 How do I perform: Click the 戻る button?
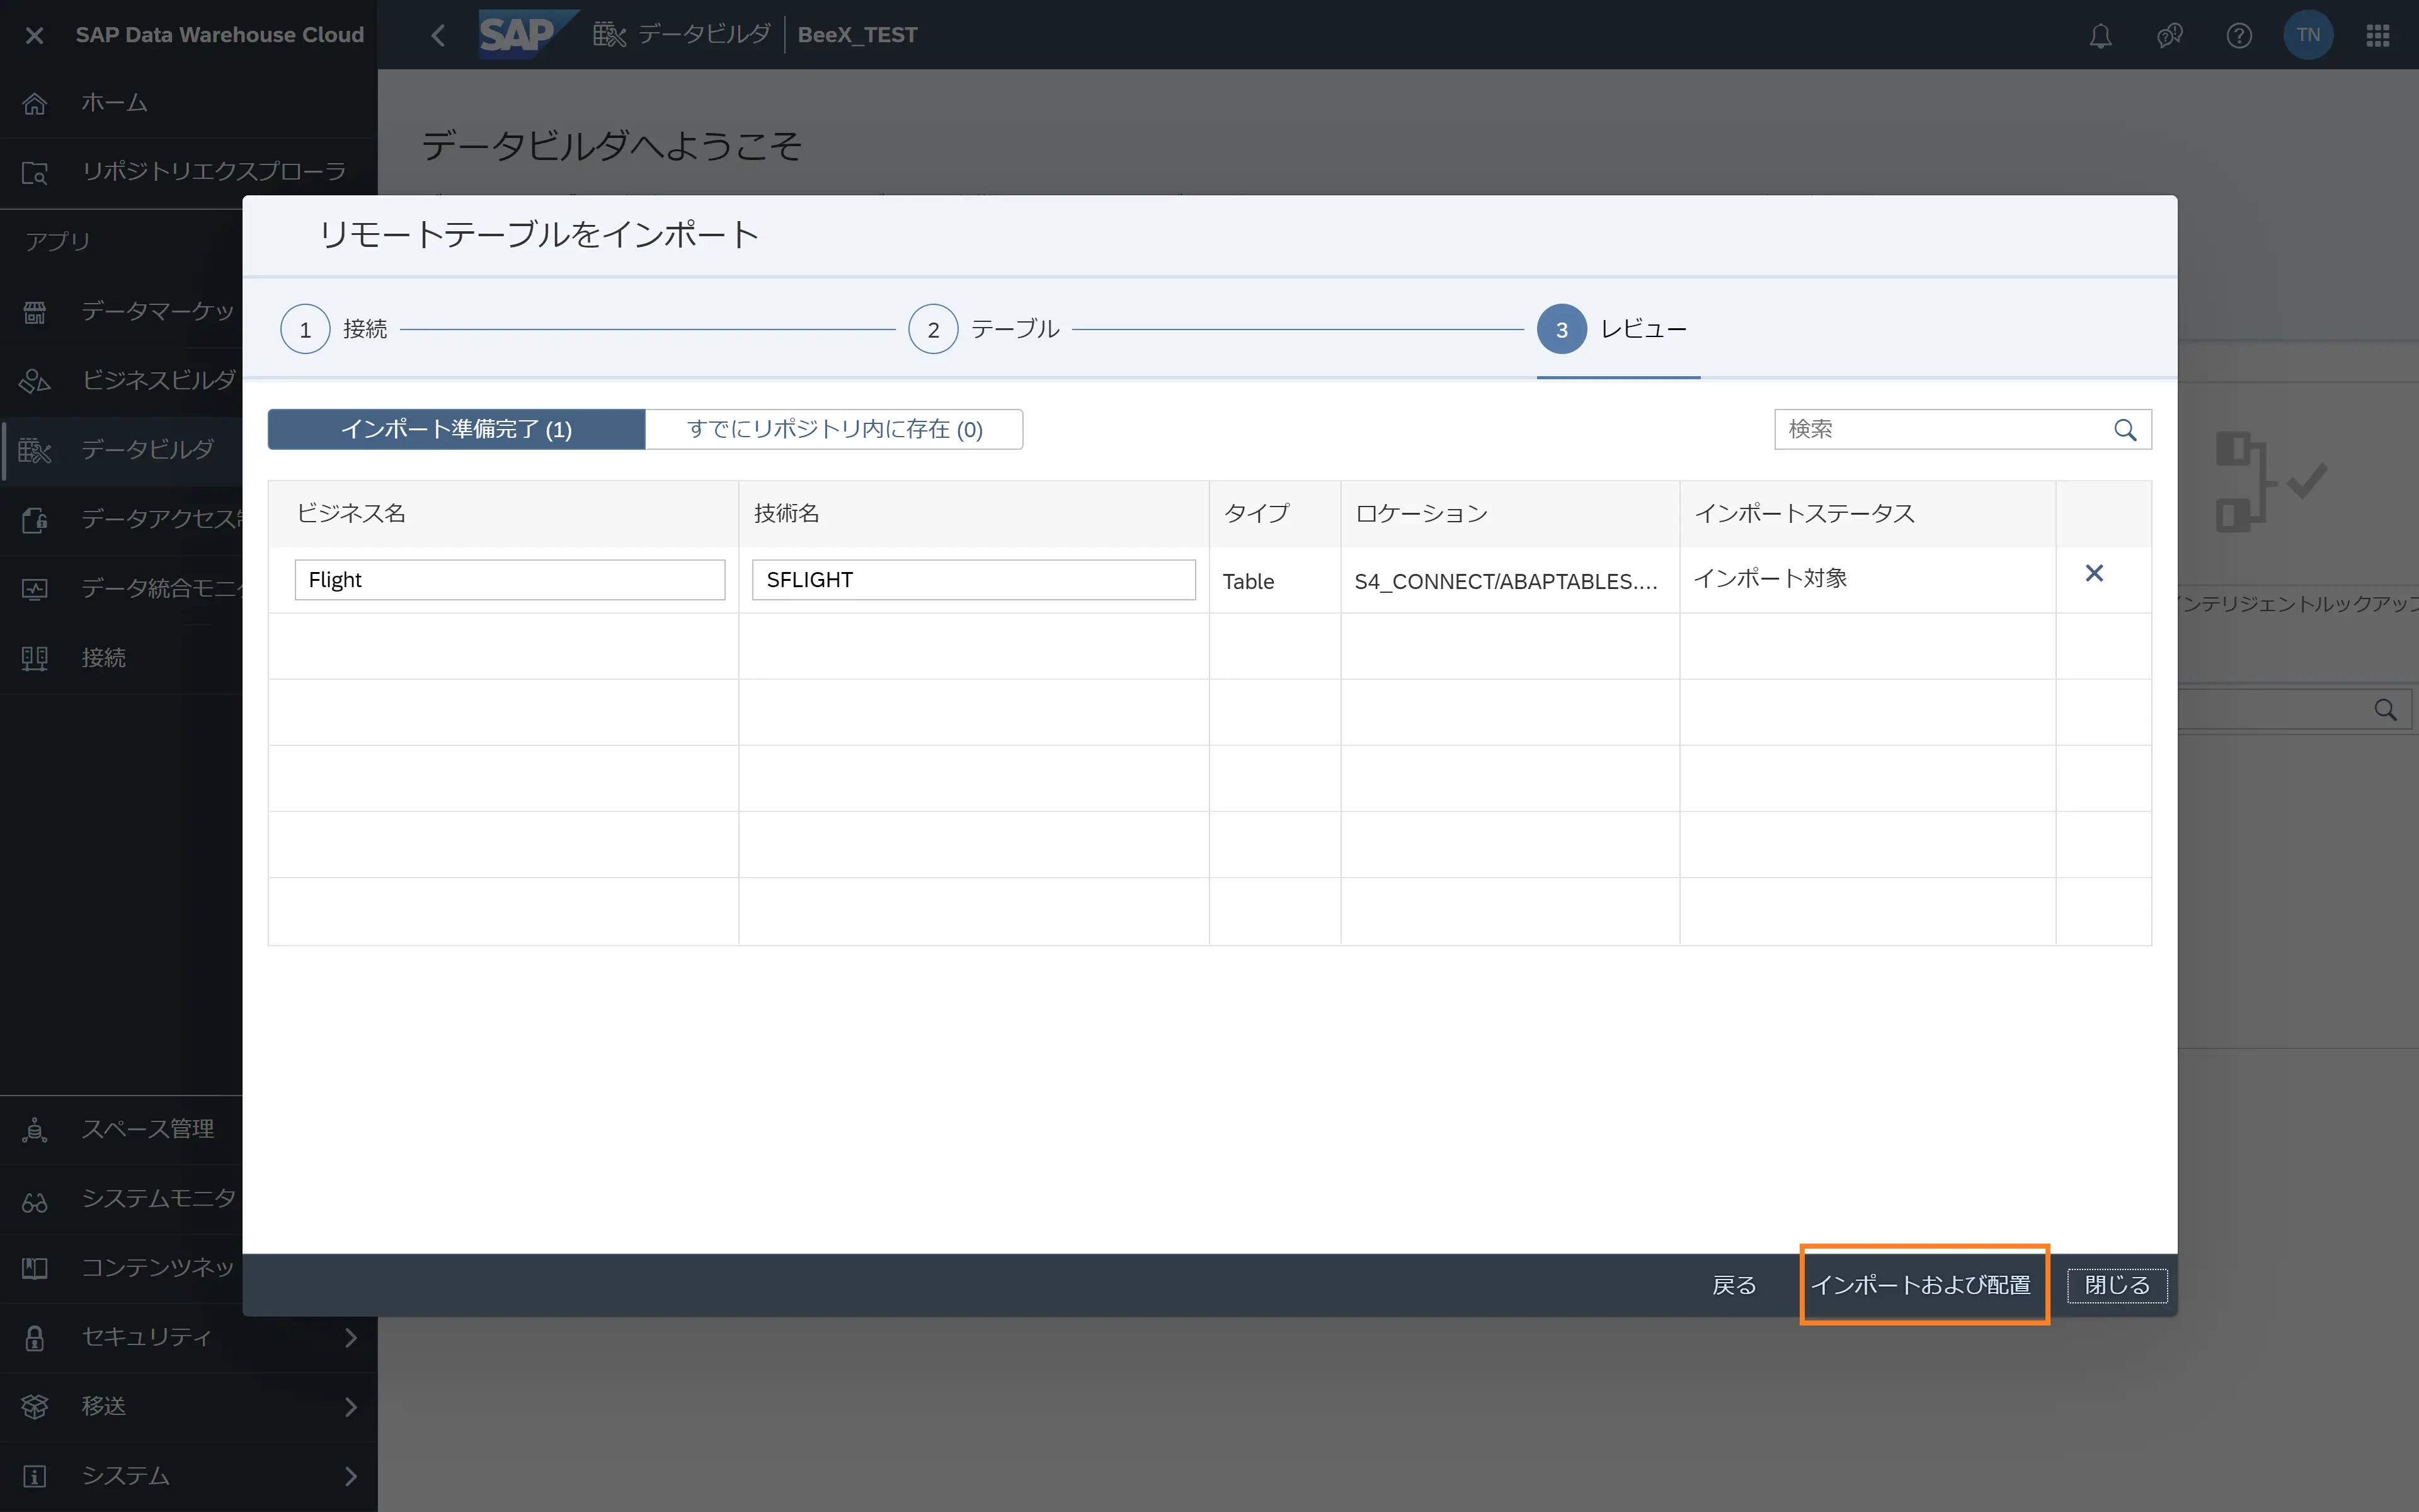click(1734, 1285)
